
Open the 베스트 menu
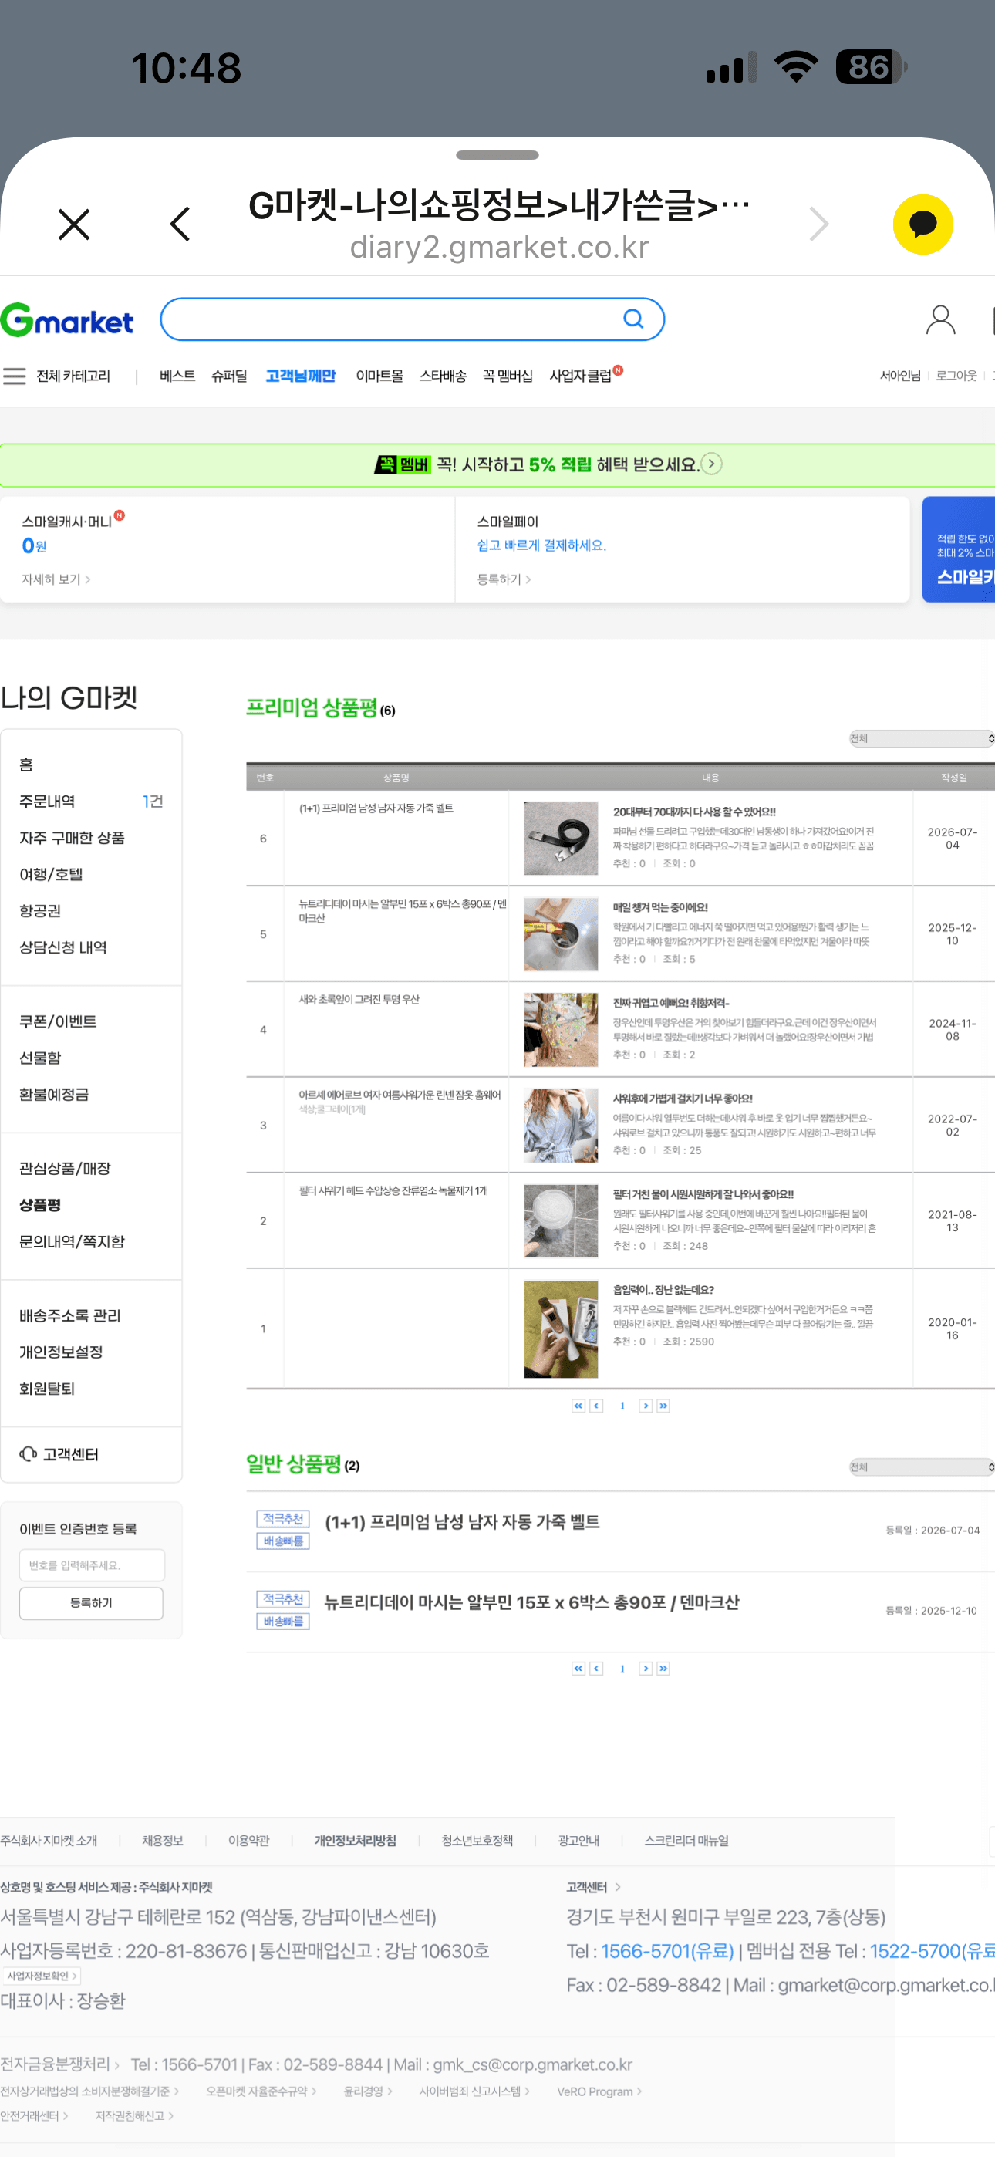click(177, 376)
